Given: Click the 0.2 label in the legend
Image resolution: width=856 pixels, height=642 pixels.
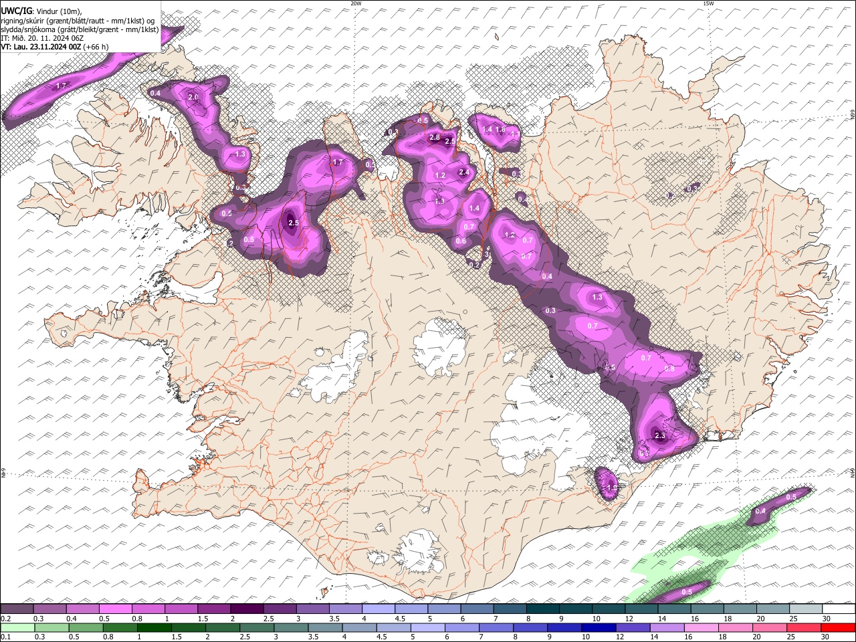Looking at the screenshot, I should 5,619.
